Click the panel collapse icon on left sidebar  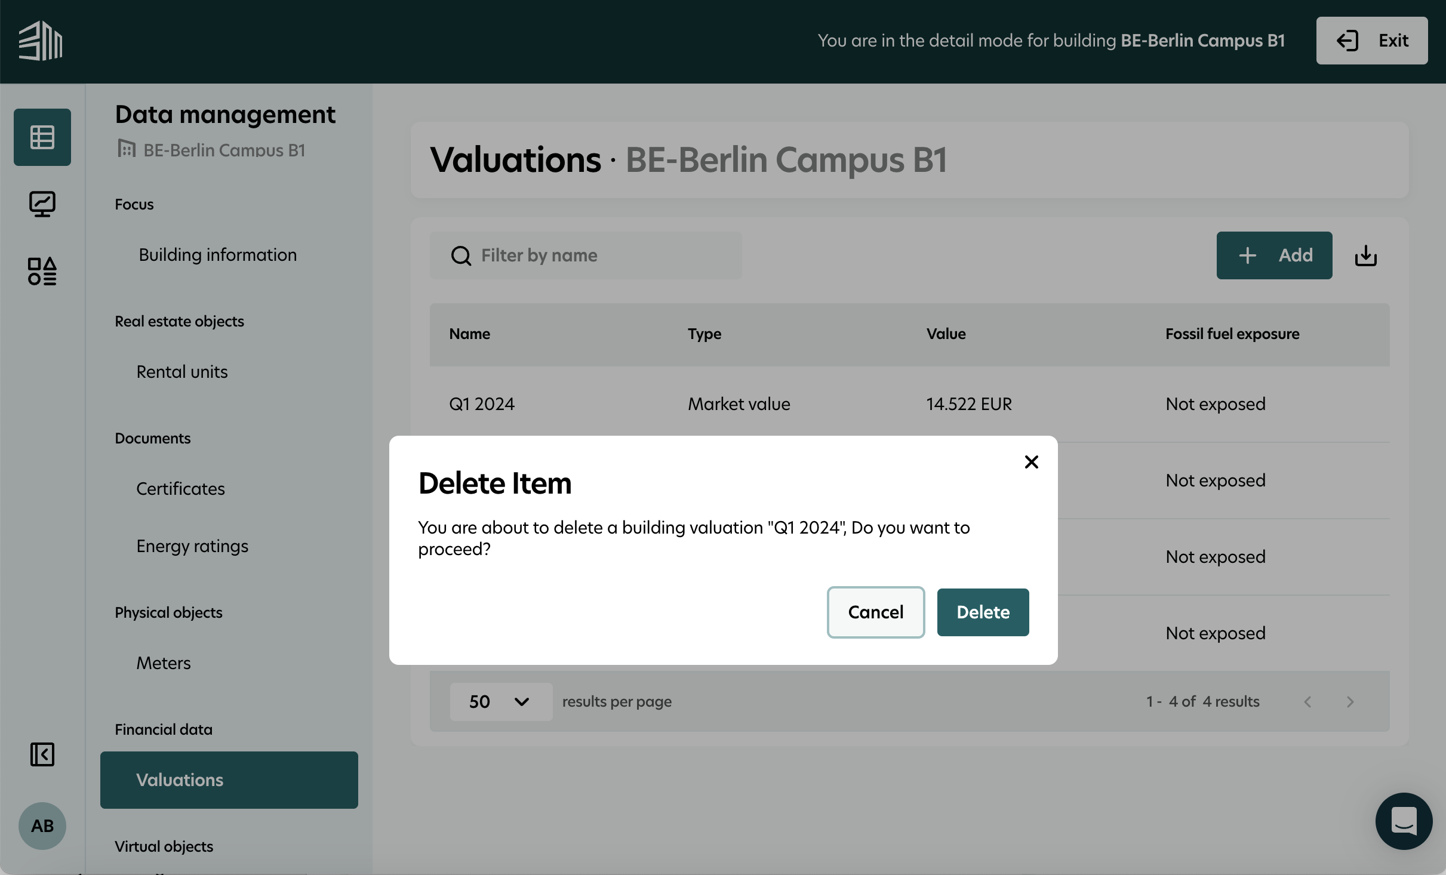click(x=41, y=753)
